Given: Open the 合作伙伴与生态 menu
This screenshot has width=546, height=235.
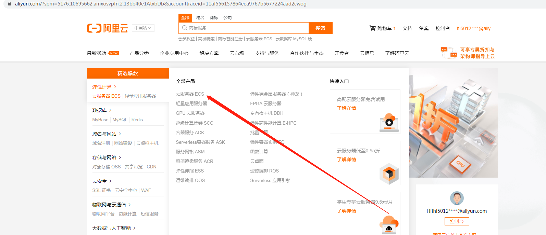Looking at the screenshot, I should click(307, 53).
